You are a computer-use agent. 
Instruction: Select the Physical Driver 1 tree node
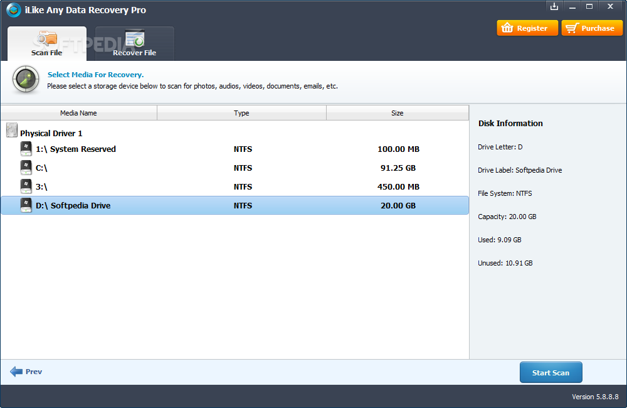pos(51,133)
